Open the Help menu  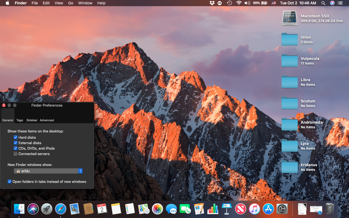101,3
